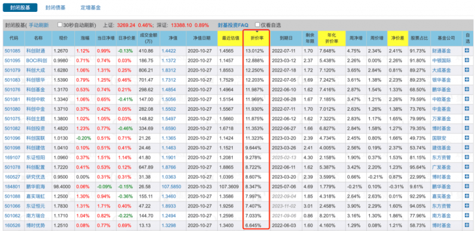Select discount rate 13.012% cell
This screenshot has height=231, width=475.
tap(256, 51)
